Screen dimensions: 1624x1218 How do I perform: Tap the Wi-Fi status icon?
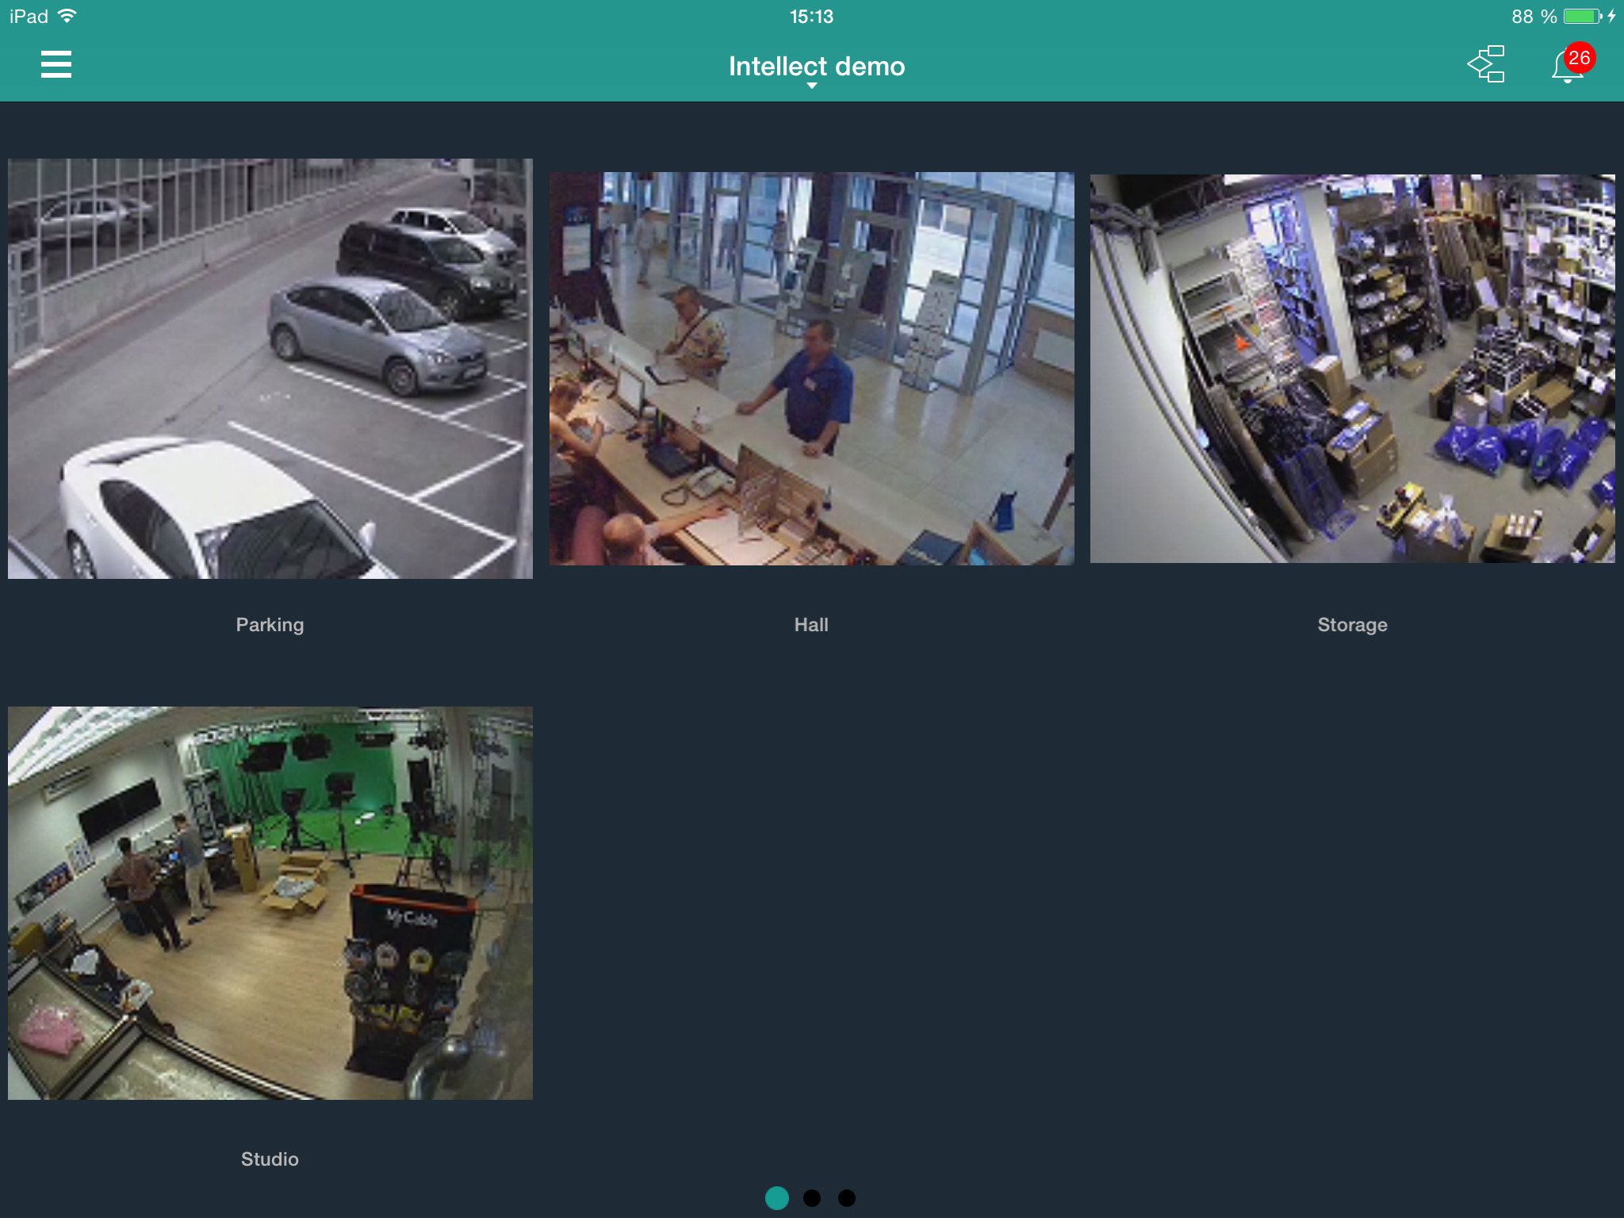[x=67, y=16]
